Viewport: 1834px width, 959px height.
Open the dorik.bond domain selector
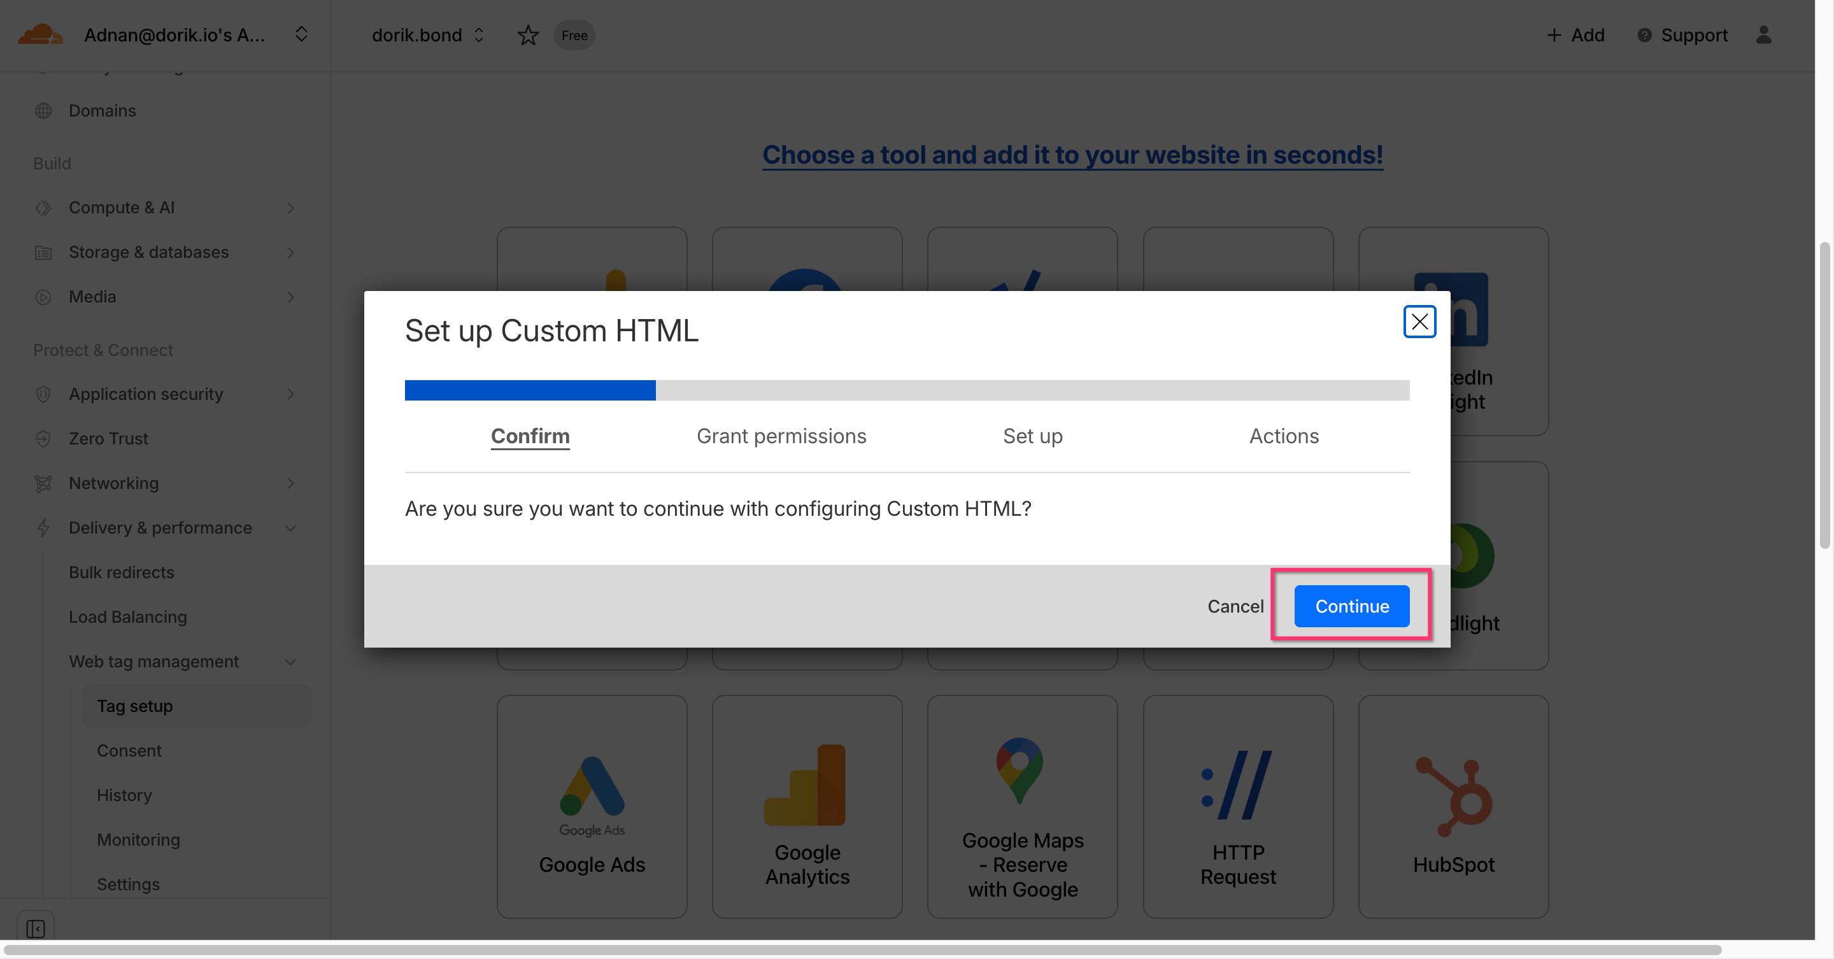[x=428, y=35]
